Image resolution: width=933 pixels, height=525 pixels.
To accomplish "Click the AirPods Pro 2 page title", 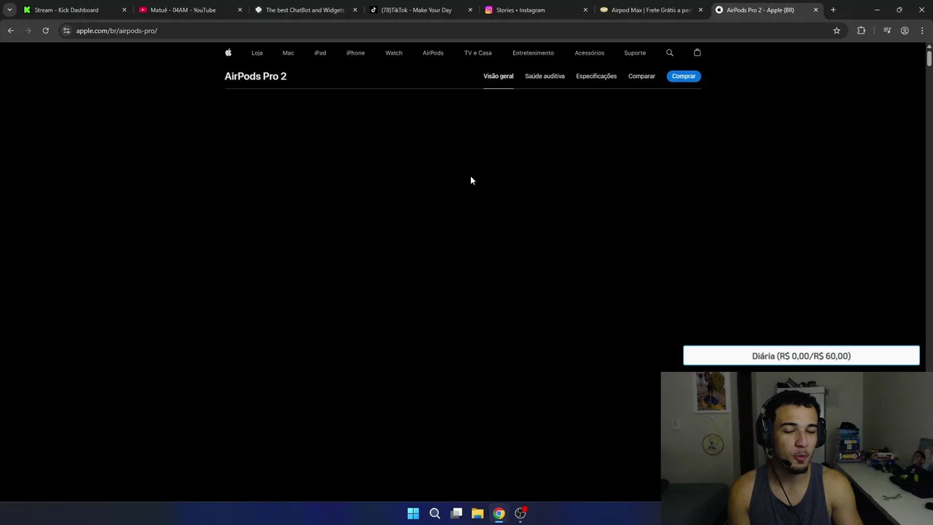I will point(255,76).
